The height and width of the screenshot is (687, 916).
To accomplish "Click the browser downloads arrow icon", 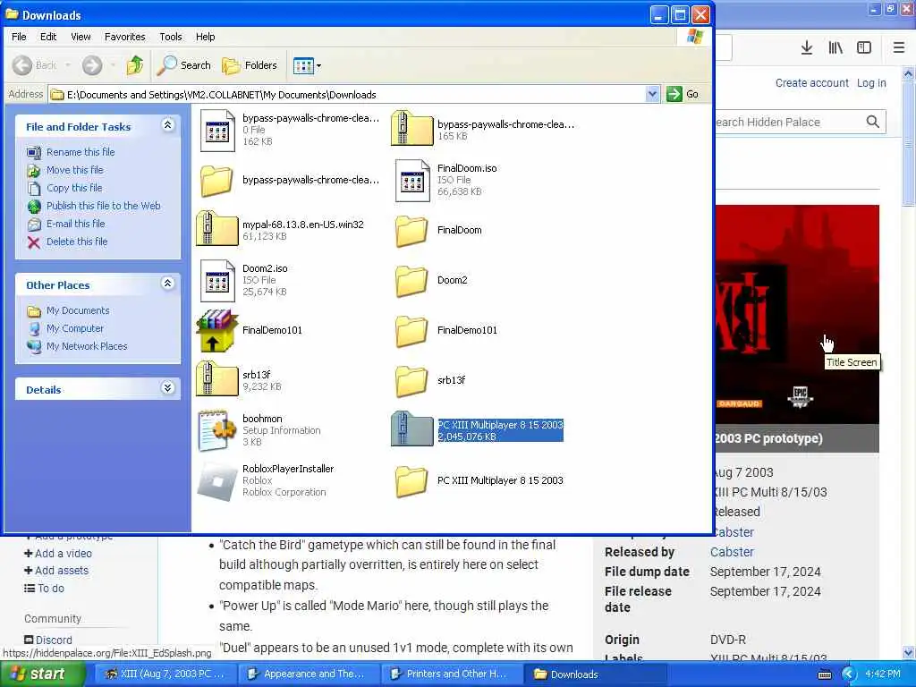I will tap(806, 47).
